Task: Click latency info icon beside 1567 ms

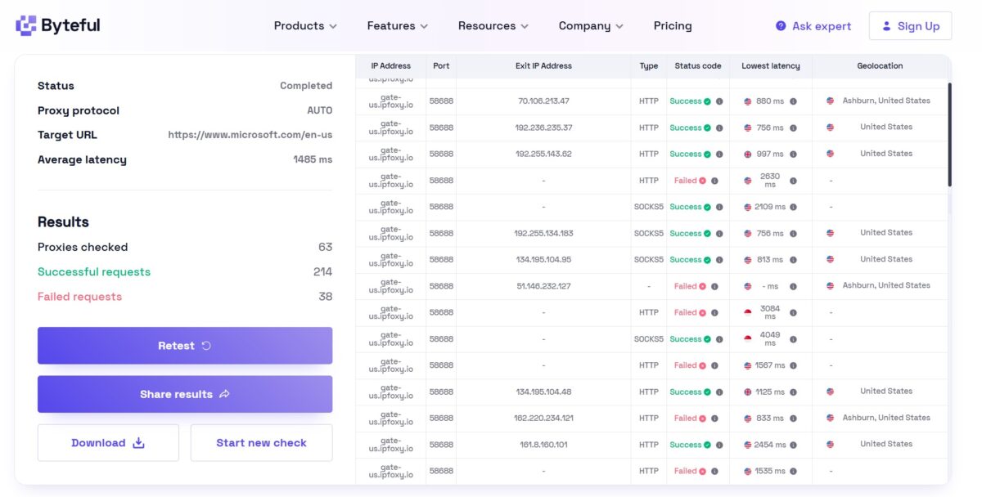Action: [793, 365]
